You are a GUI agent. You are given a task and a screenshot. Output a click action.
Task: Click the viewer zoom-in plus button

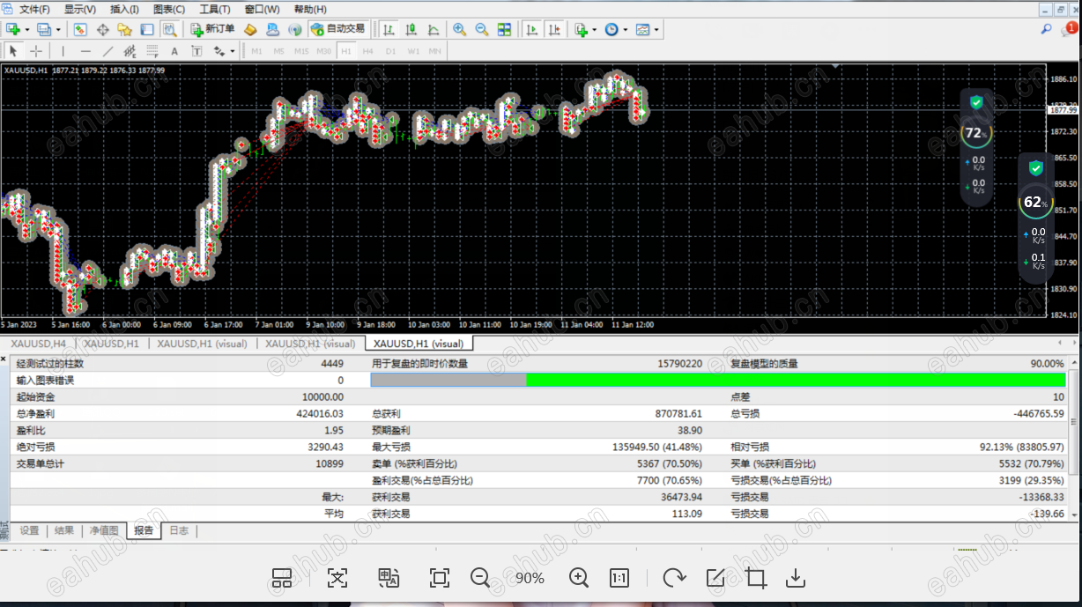click(579, 578)
